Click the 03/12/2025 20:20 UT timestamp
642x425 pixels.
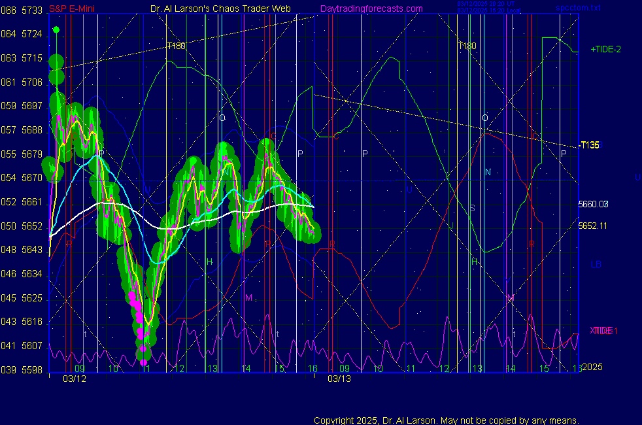point(486,4)
